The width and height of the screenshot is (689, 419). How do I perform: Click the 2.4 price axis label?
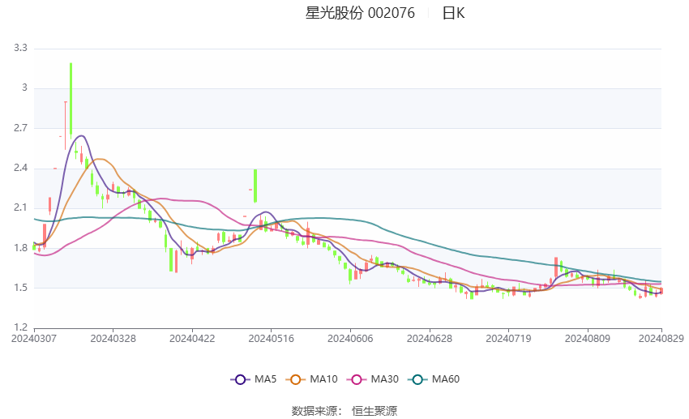[20, 168]
